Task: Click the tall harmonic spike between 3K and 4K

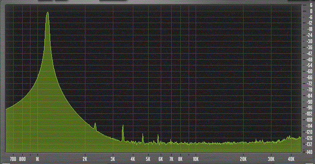Action: [123, 133]
